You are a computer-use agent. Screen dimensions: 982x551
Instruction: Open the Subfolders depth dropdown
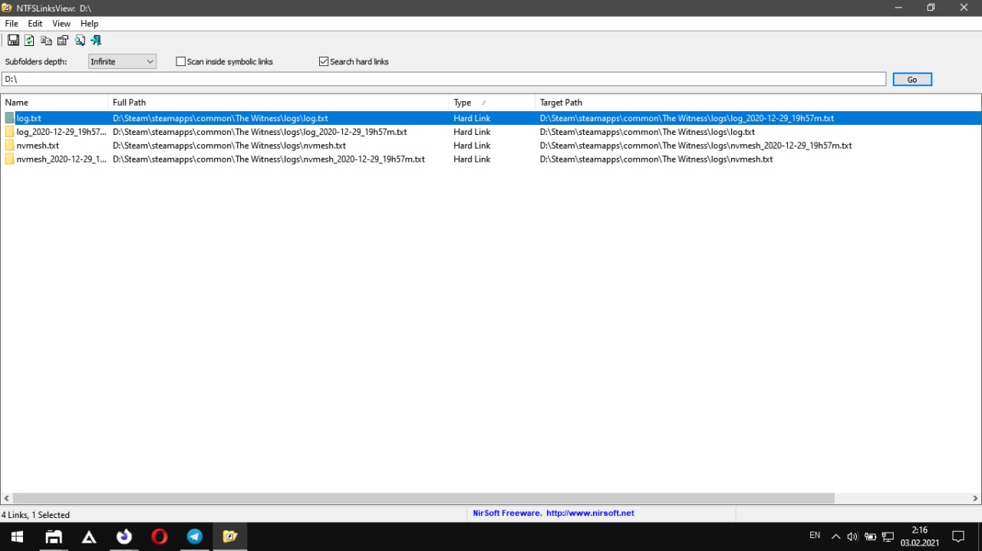(x=123, y=61)
